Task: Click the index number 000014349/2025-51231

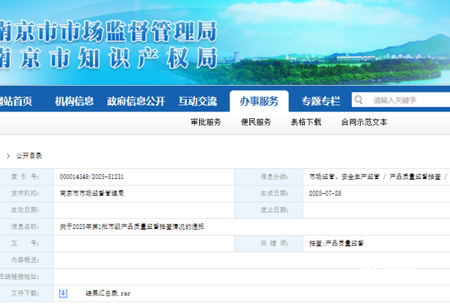Action: tap(92, 176)
